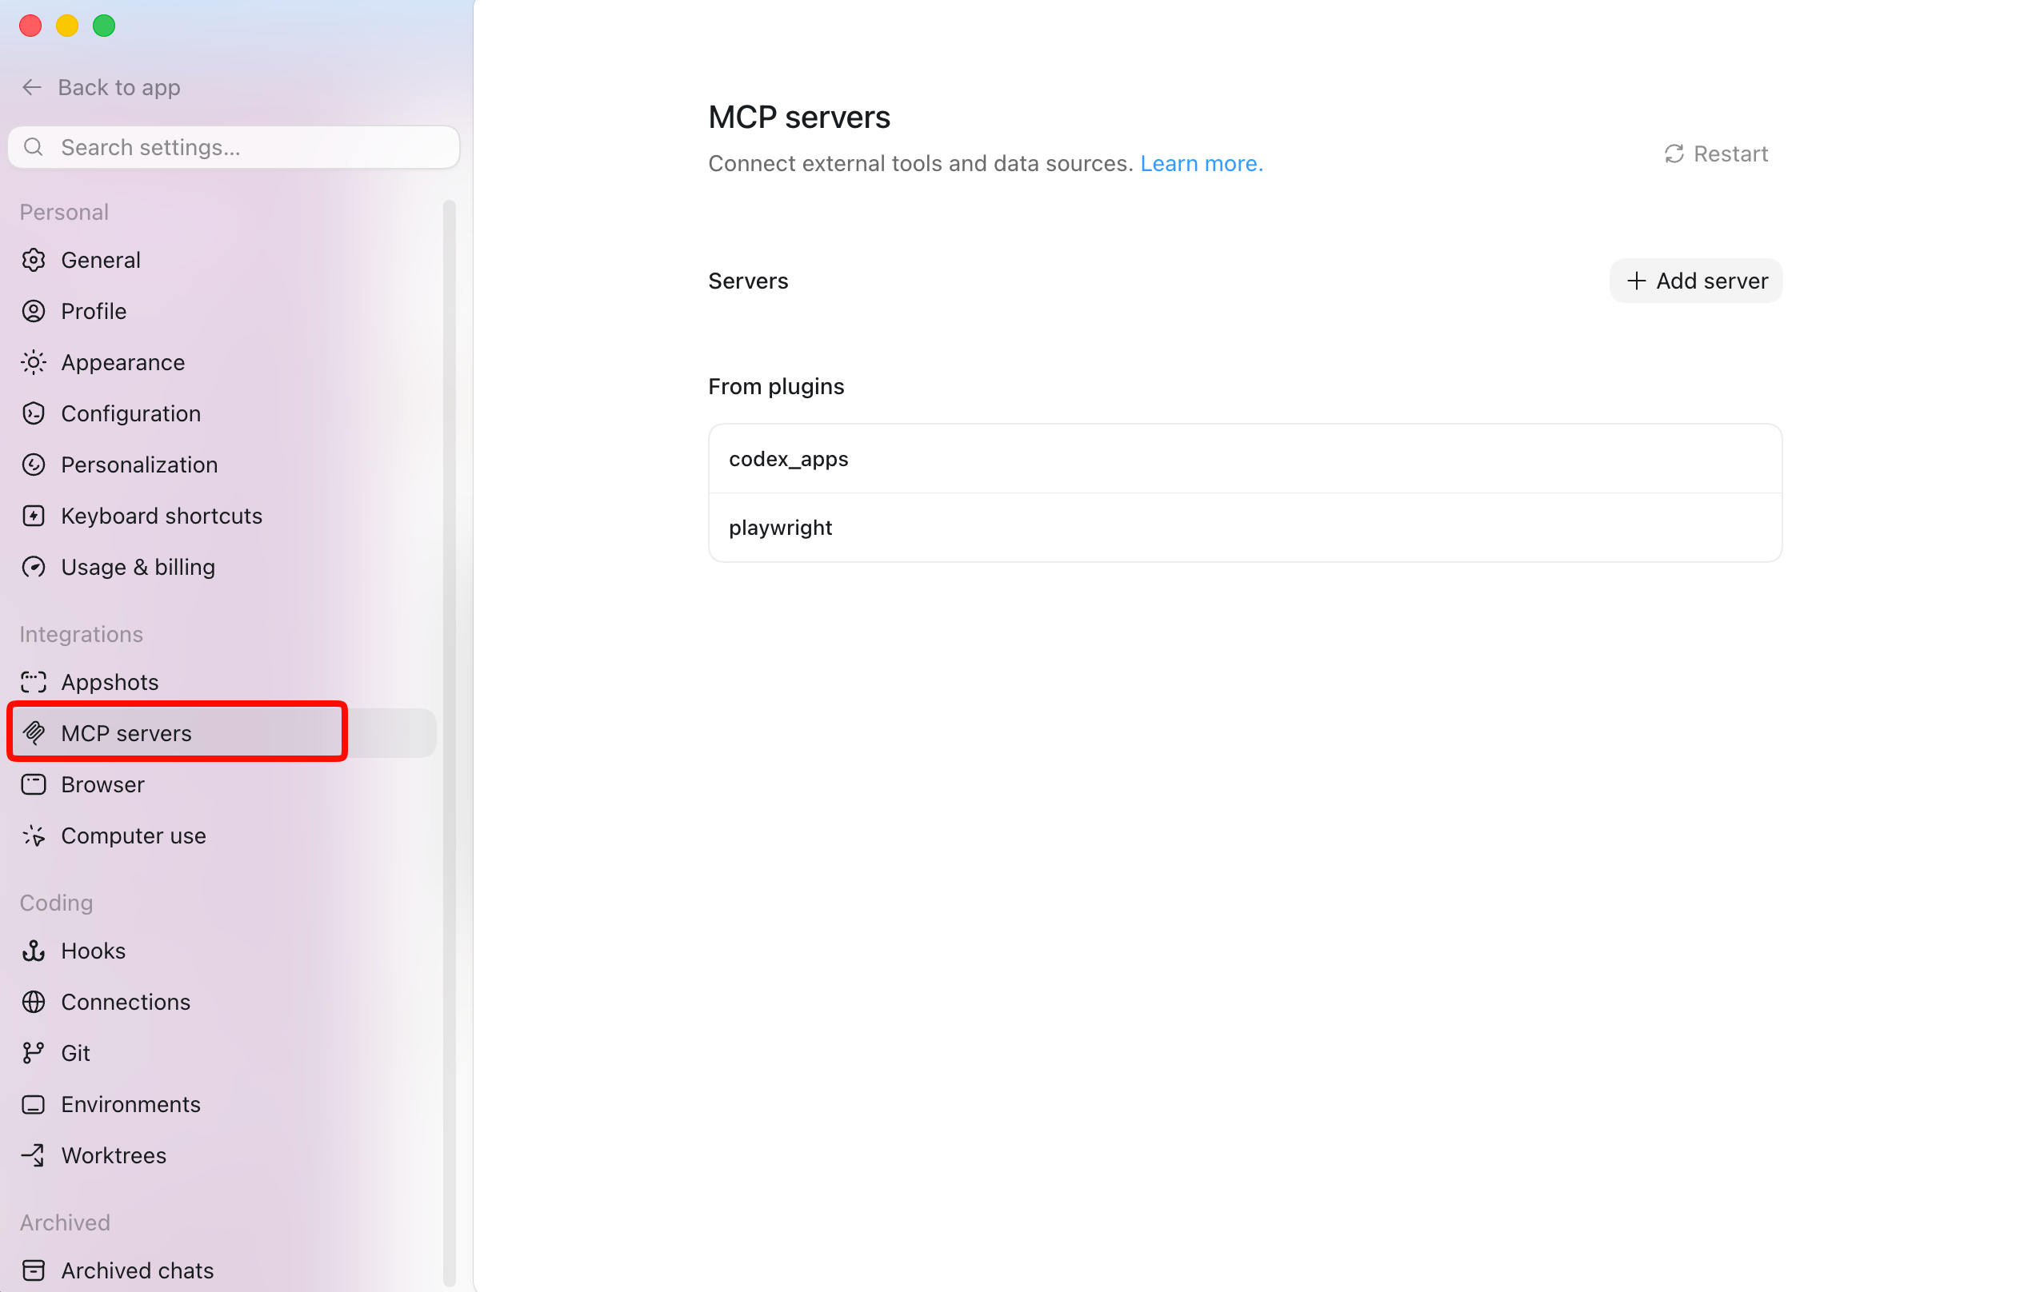The image size is (2032, 1292).
Task: Open the codex_apps server row
Action: [1245, 459]
